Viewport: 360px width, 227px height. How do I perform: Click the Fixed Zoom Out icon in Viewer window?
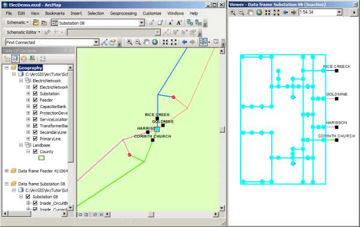(x=277, y=13)
